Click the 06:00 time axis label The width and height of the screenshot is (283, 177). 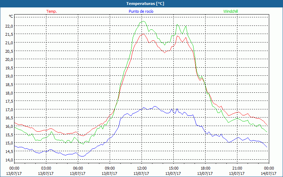(x=78, y=168)
